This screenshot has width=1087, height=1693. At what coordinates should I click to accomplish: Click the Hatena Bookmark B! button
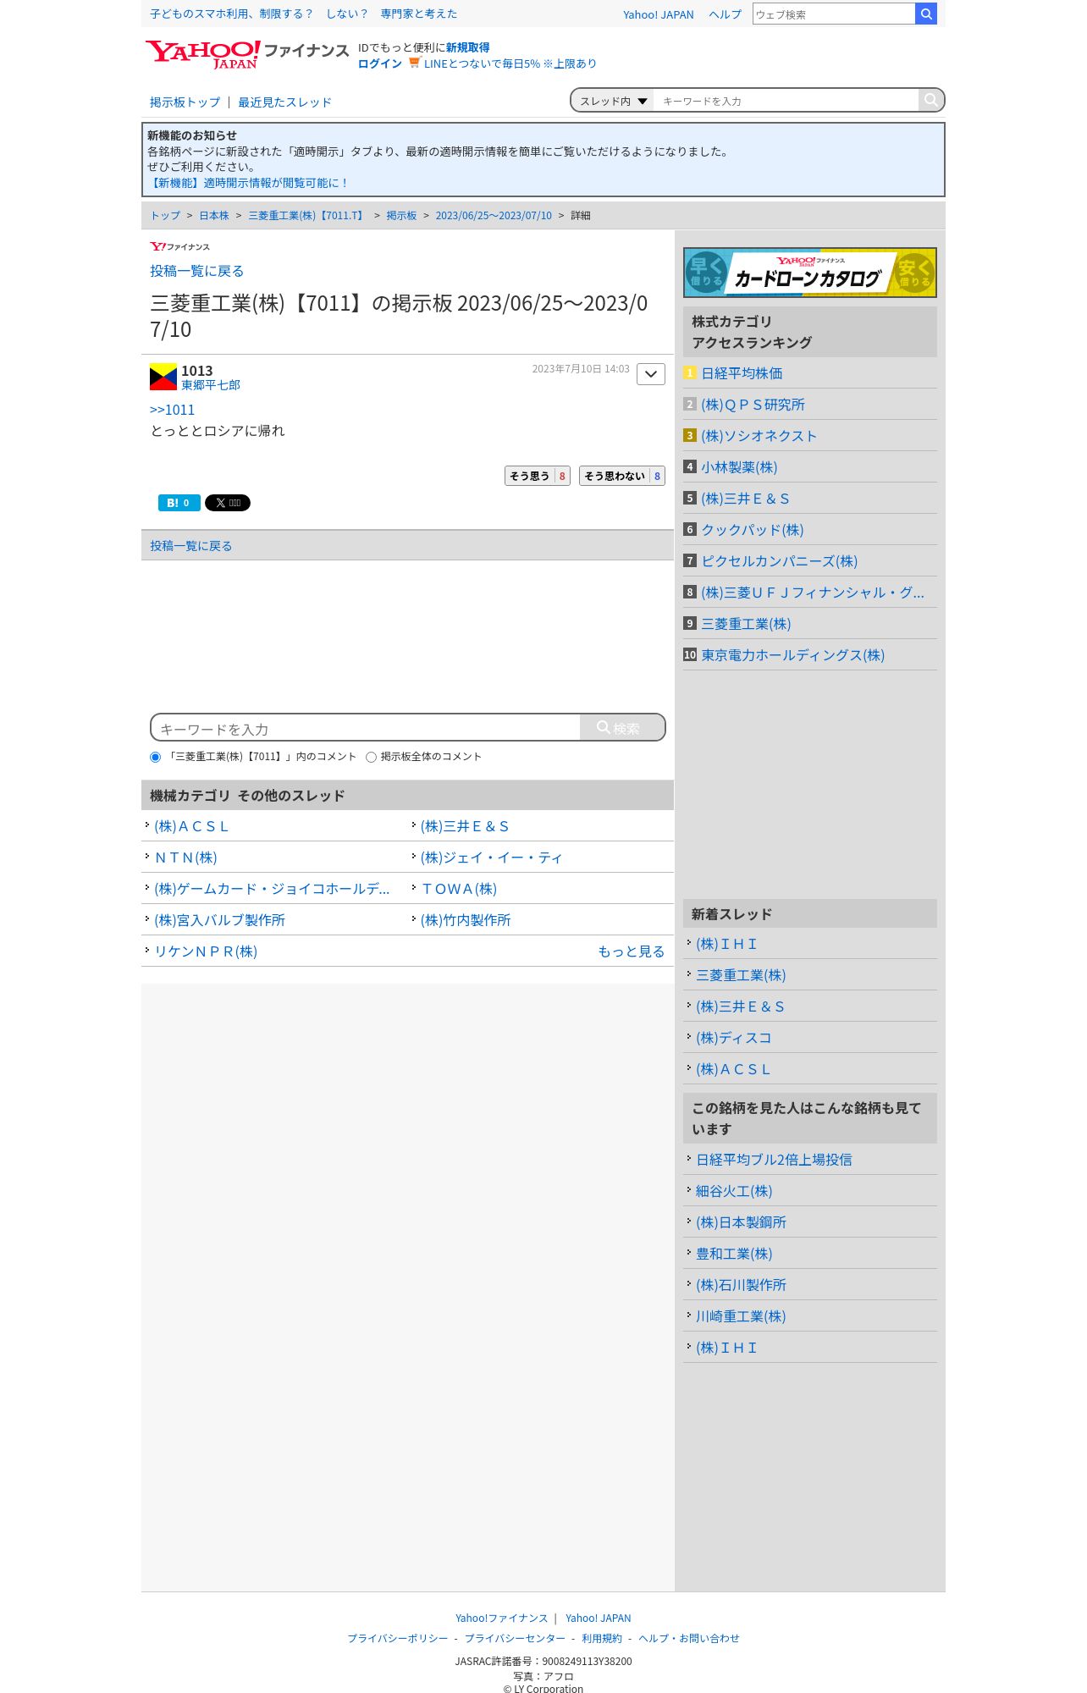tap(179, 503)
